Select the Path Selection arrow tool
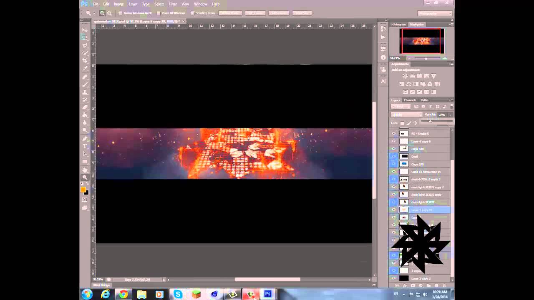534x300 pixels. pyautogui.click(x=85, y=154)
